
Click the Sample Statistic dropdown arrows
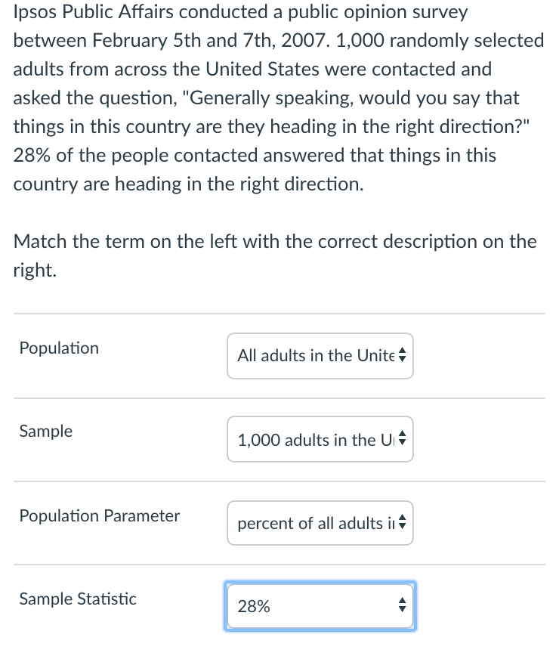(x=403, y=605)
